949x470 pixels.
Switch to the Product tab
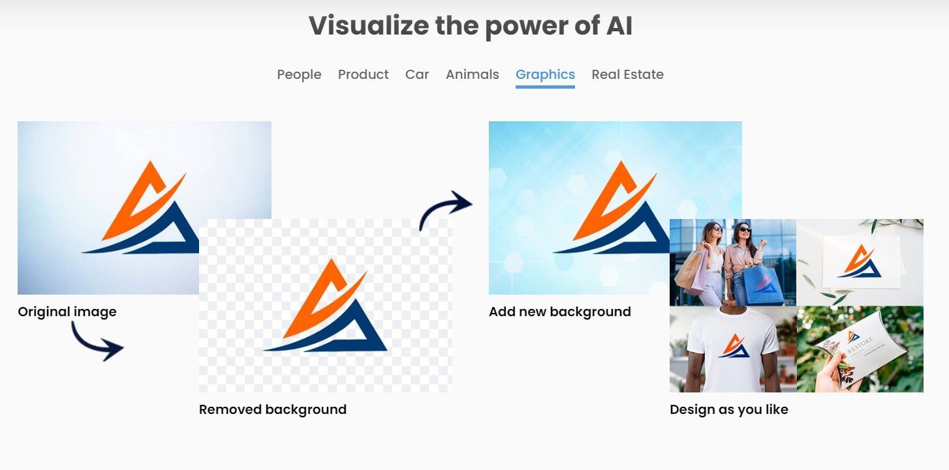click(x=363, y=74)
